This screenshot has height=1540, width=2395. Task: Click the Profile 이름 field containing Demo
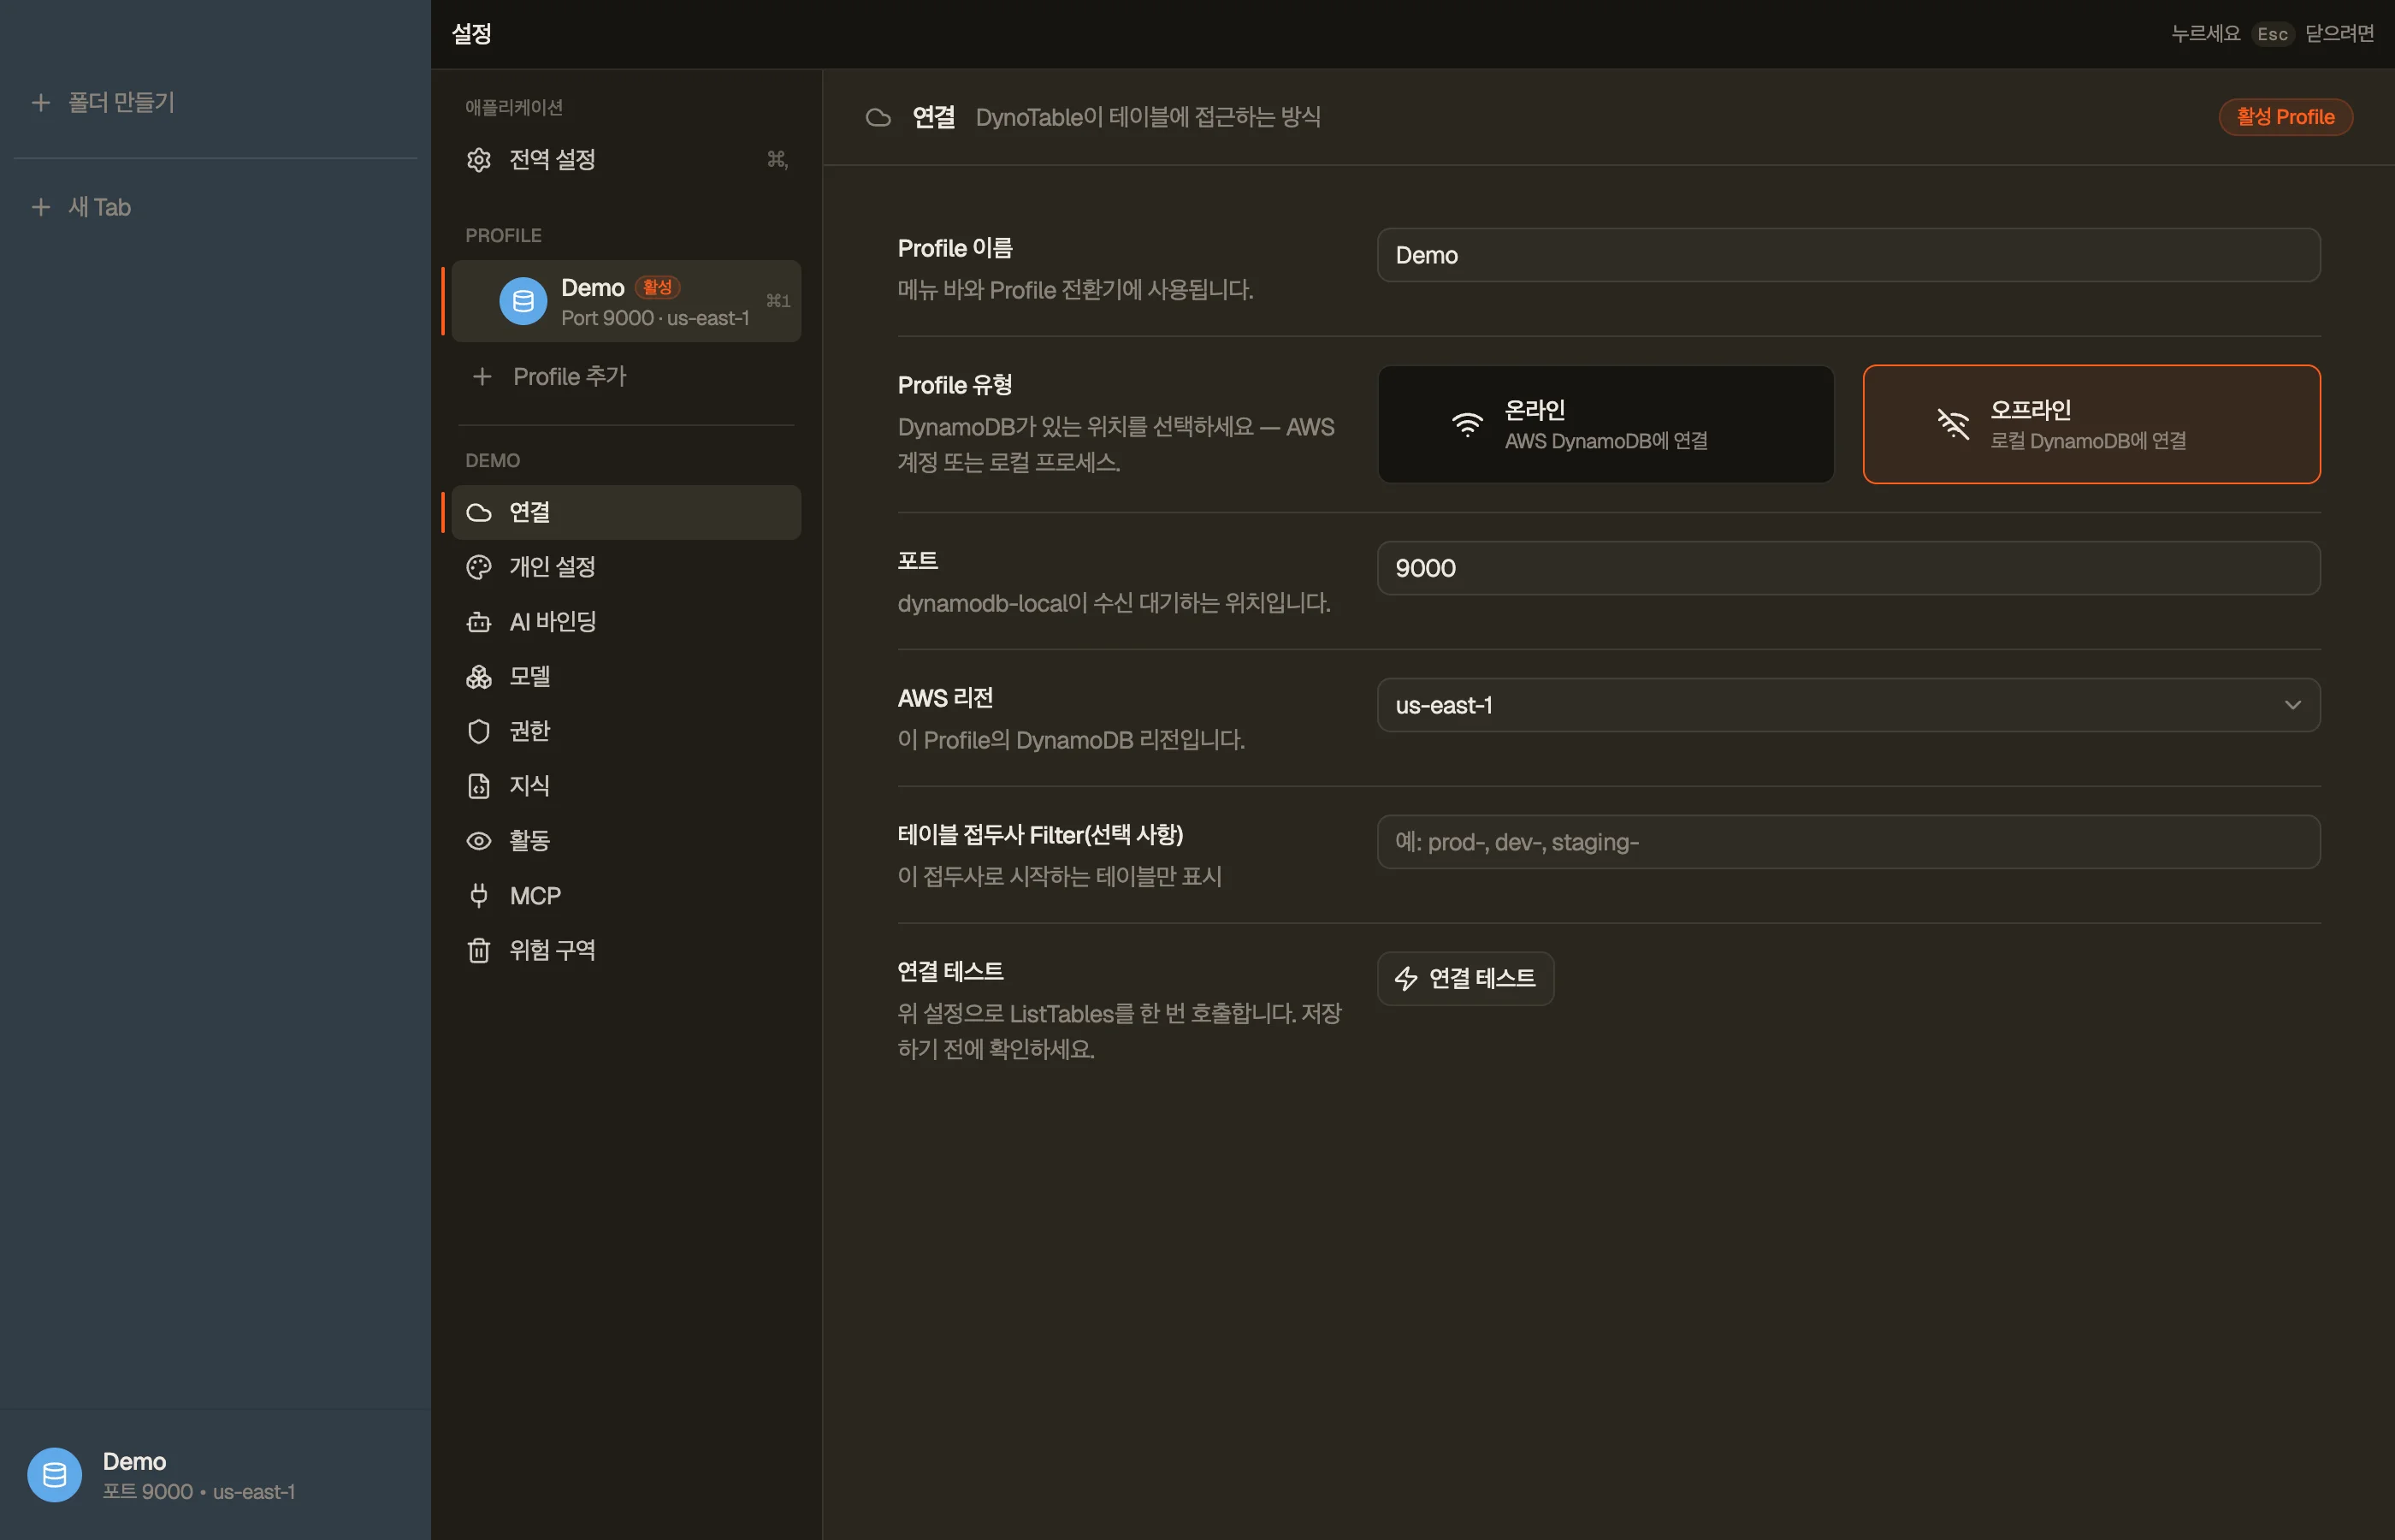coord(1848,255)
